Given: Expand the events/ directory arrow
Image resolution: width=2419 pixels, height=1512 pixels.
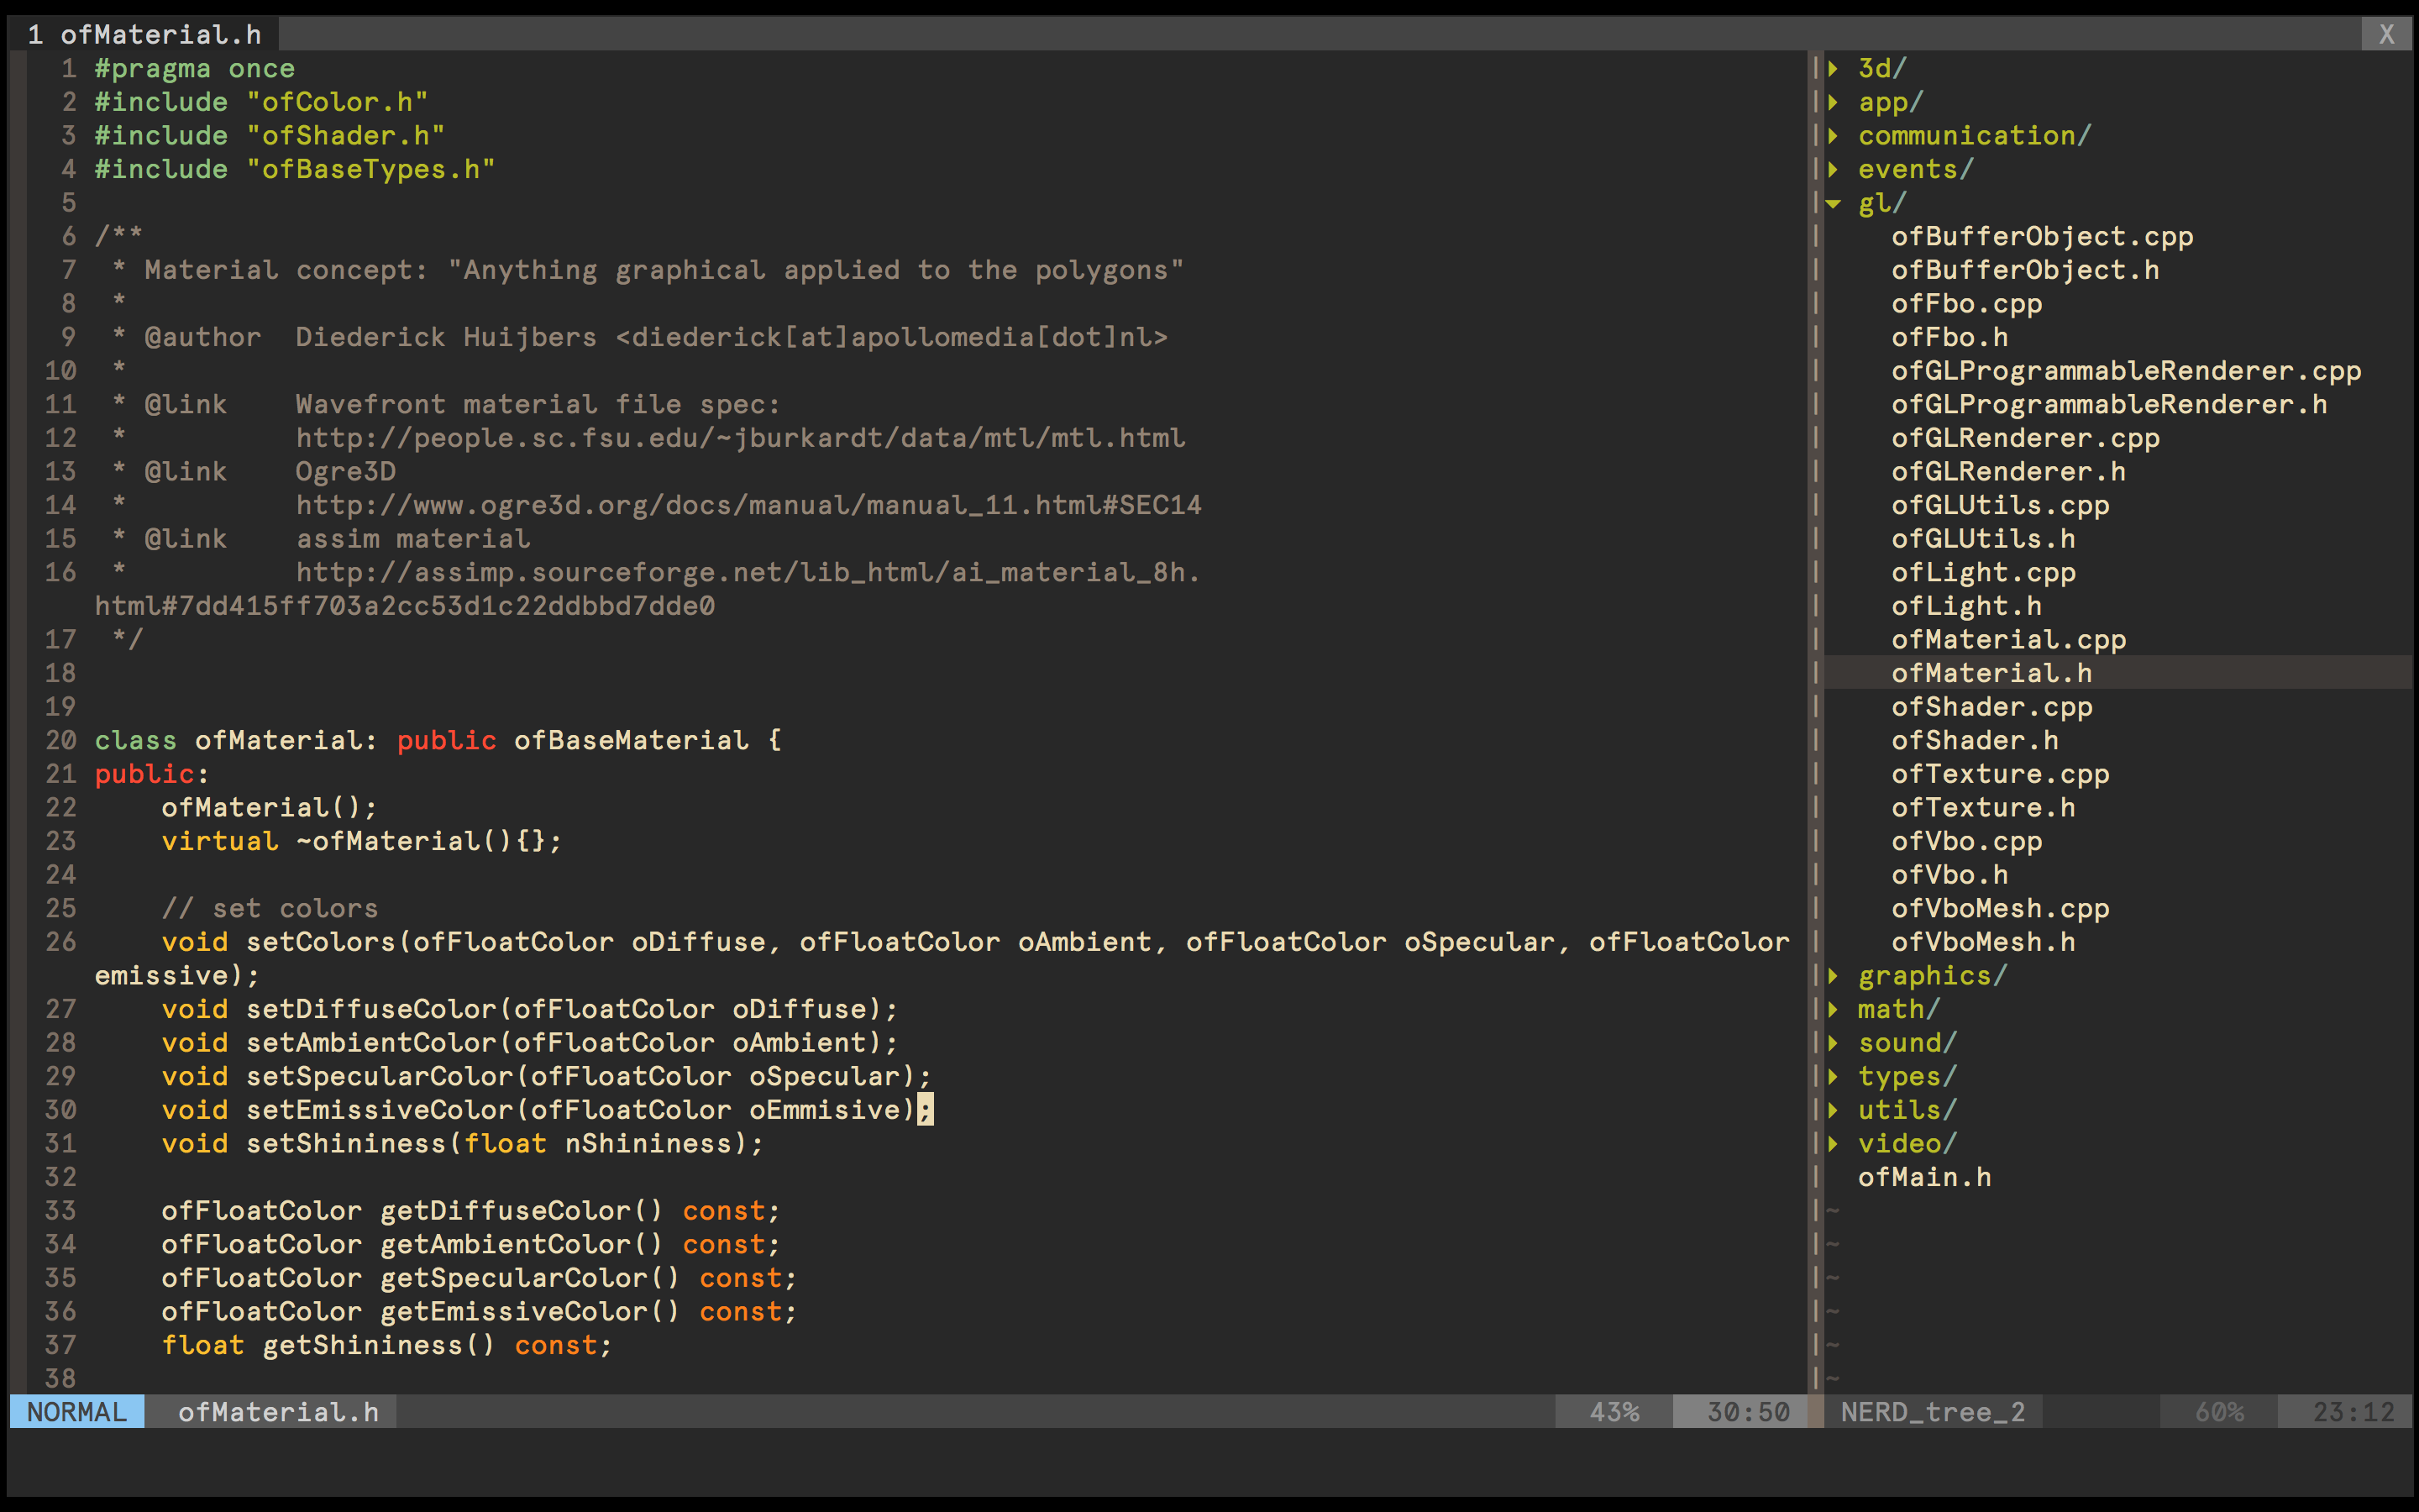Looking at the screenshot, I should pos(1835,168).
